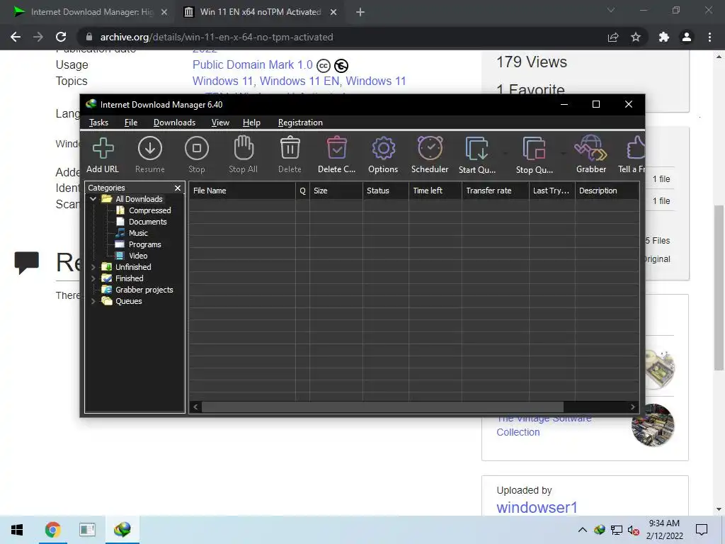Sort by Transfer rate column header
725x544 pixels.
point(495,191)
